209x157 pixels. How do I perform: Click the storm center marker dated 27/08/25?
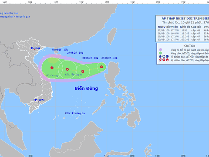(101, 67)
